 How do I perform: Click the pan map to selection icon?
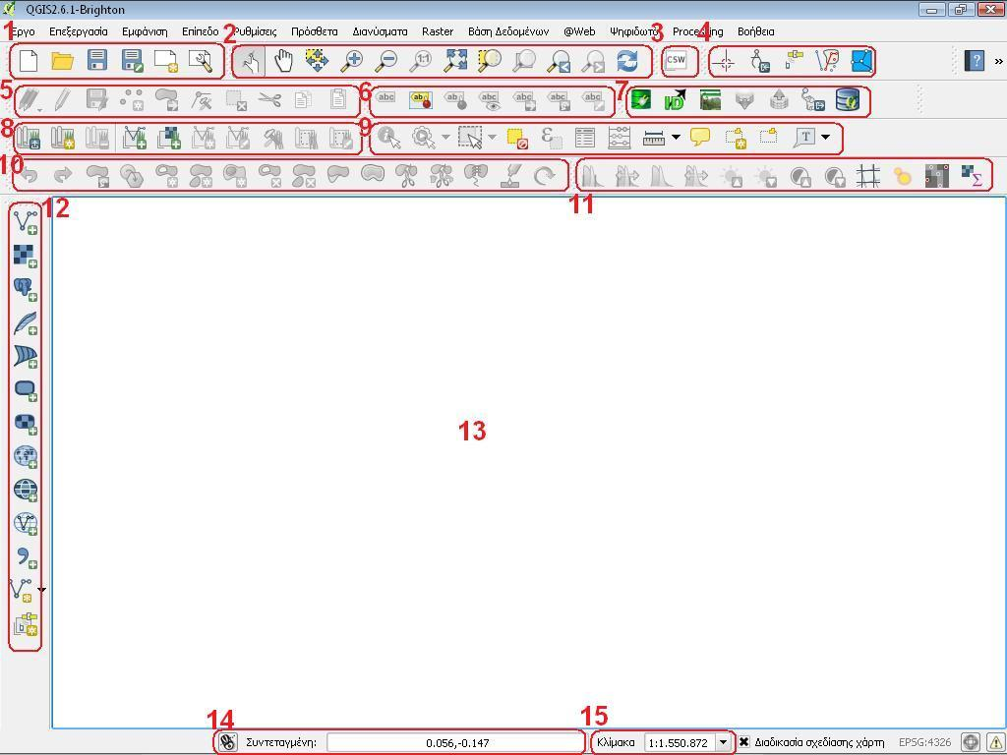point(318,61)
